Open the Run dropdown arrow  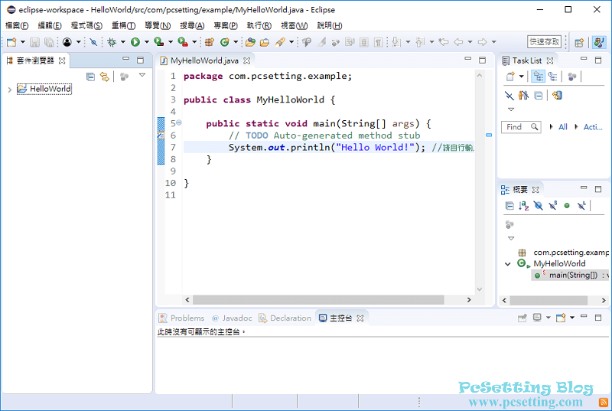tap(147, 42)
